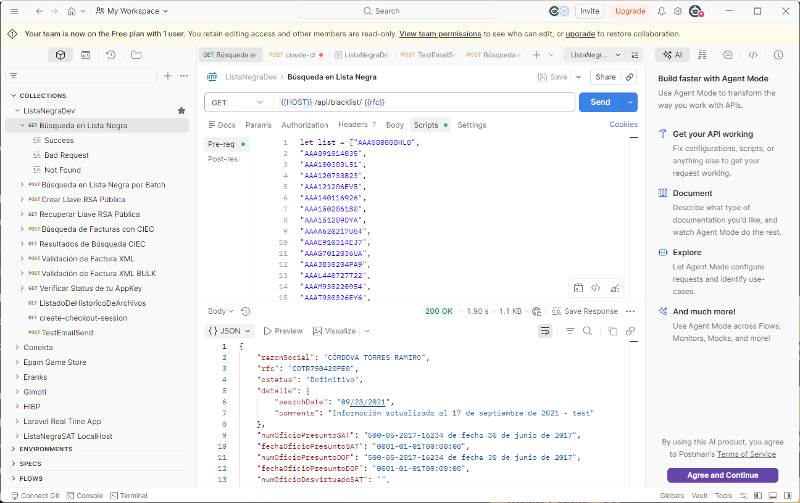The width and height of the screenshot is (800, 503).
Task: Send the request
Action: tap(601, 102)
